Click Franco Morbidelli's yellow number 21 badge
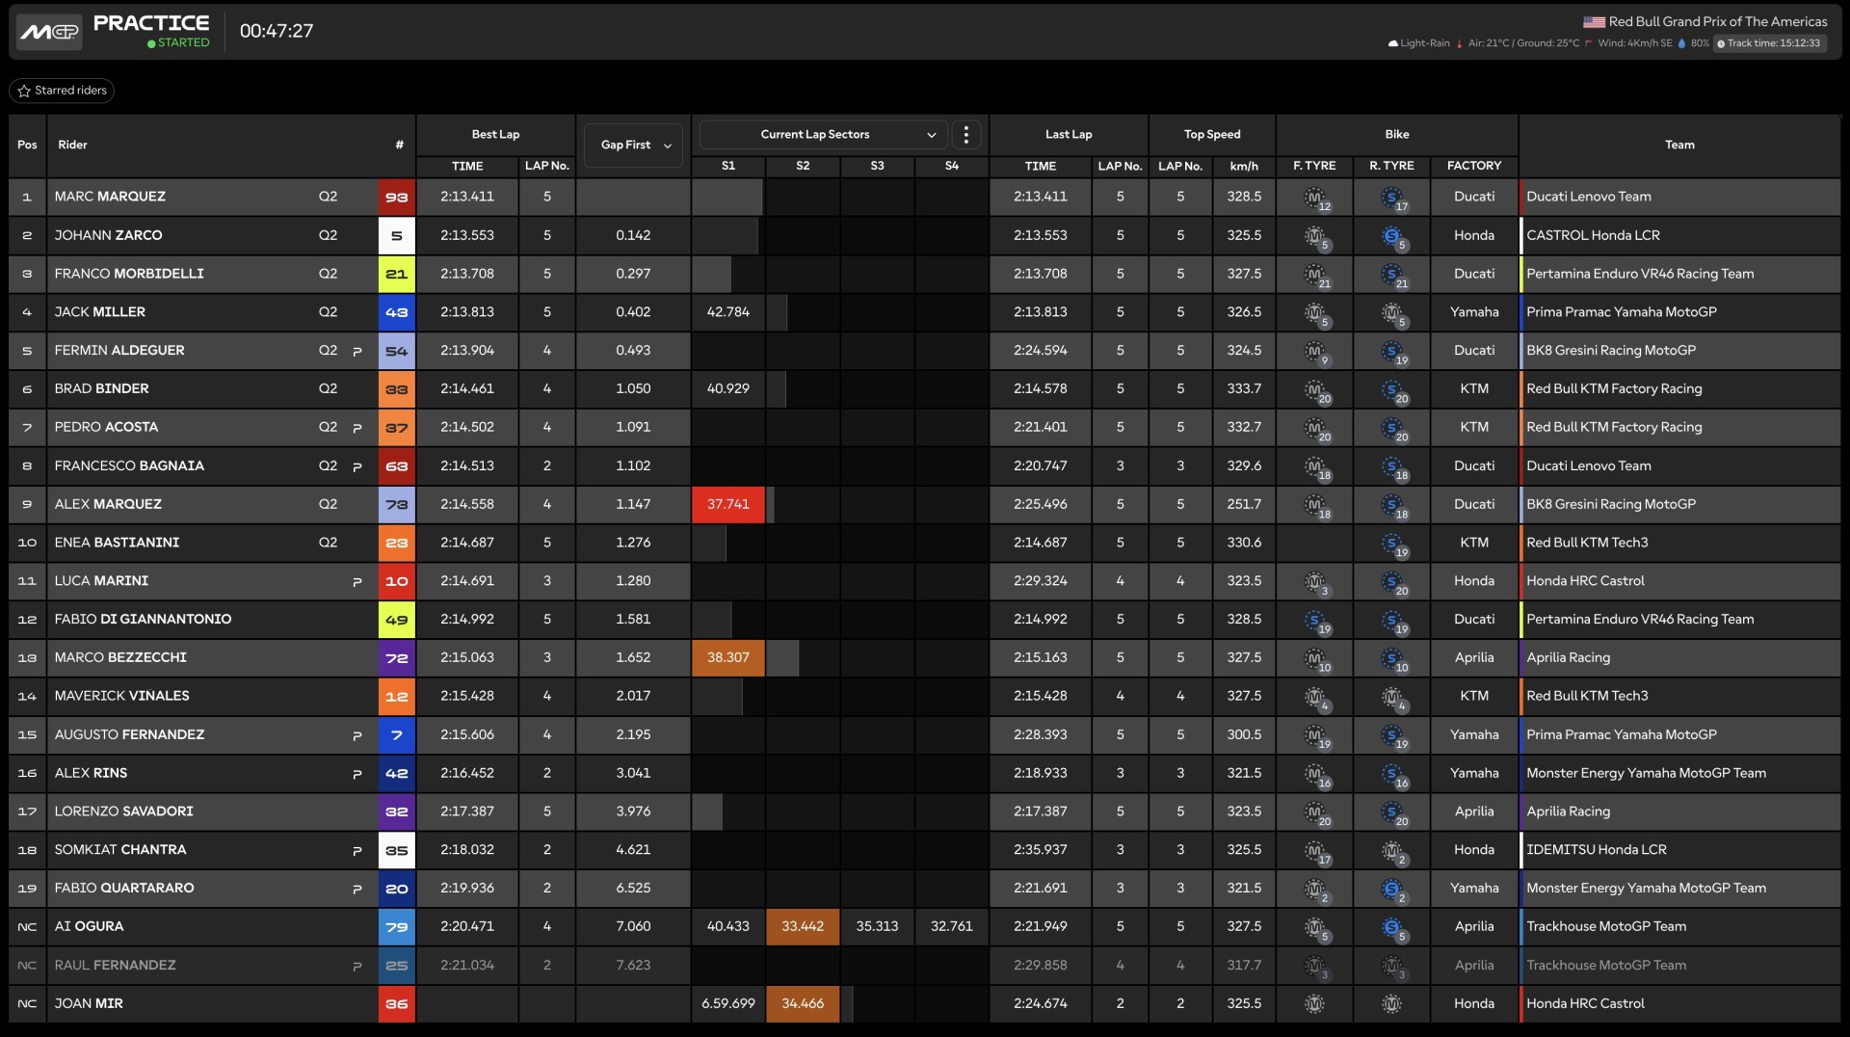 [x=397, y=274]
